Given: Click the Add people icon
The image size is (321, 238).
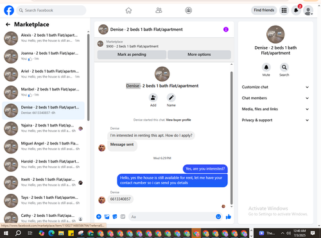Looking at the screenshot, I should (153, 98).
